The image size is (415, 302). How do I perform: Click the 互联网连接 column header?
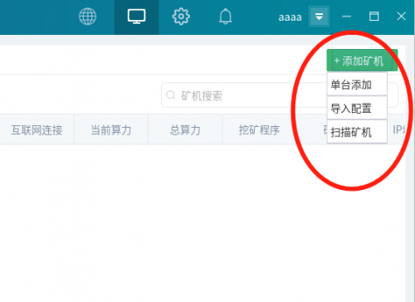click(x=37, y=129)
